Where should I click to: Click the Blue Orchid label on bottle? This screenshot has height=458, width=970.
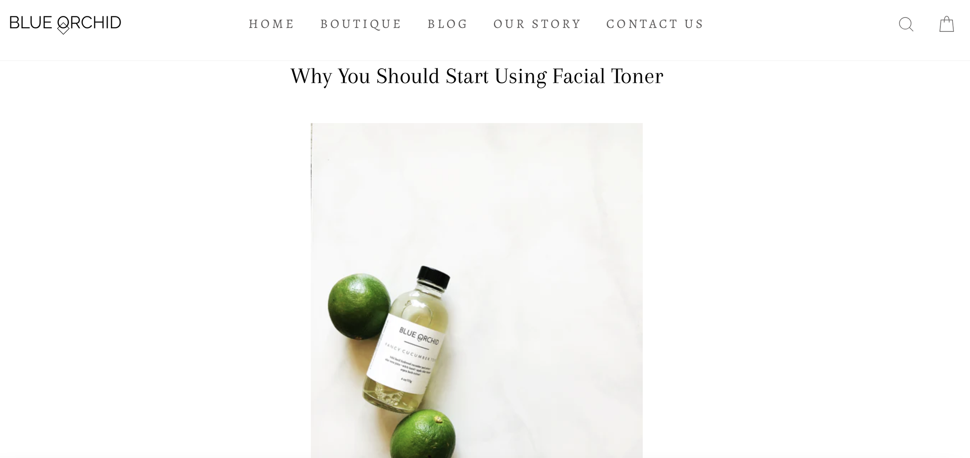(x=419, y=336)
